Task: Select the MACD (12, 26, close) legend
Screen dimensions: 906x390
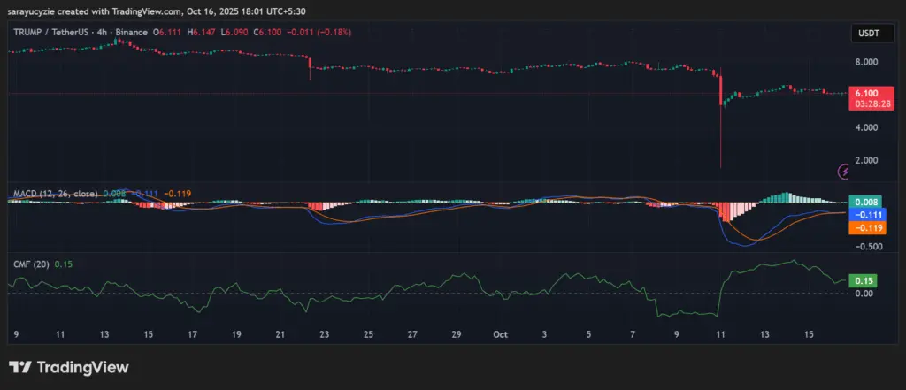Action: (x=55, y=194)
